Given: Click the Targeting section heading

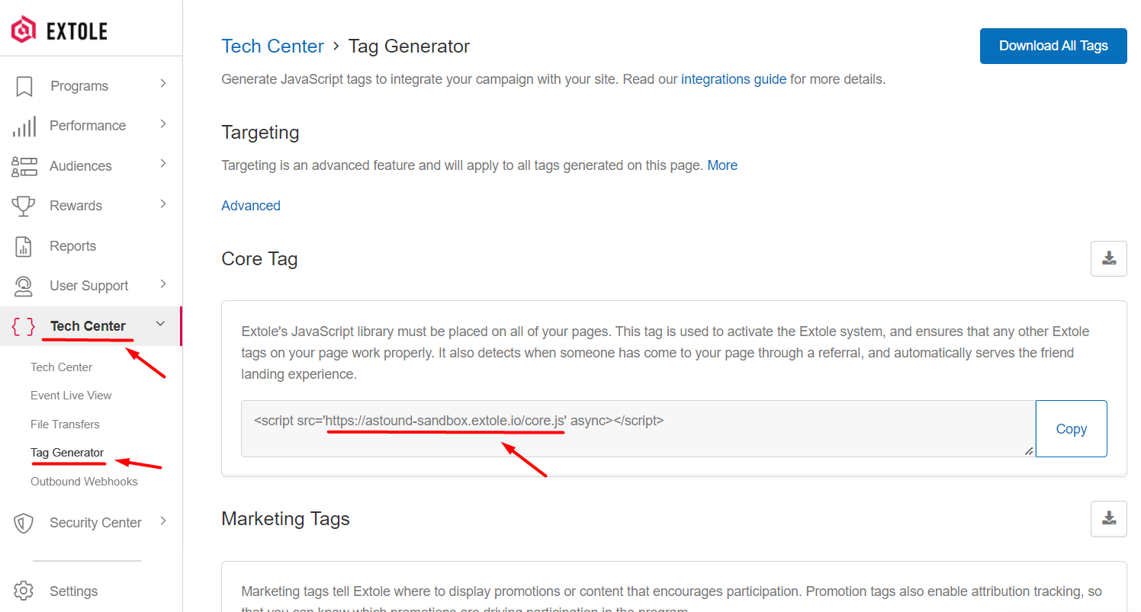Looking at the screenshot, I should (x=260, y=133).
